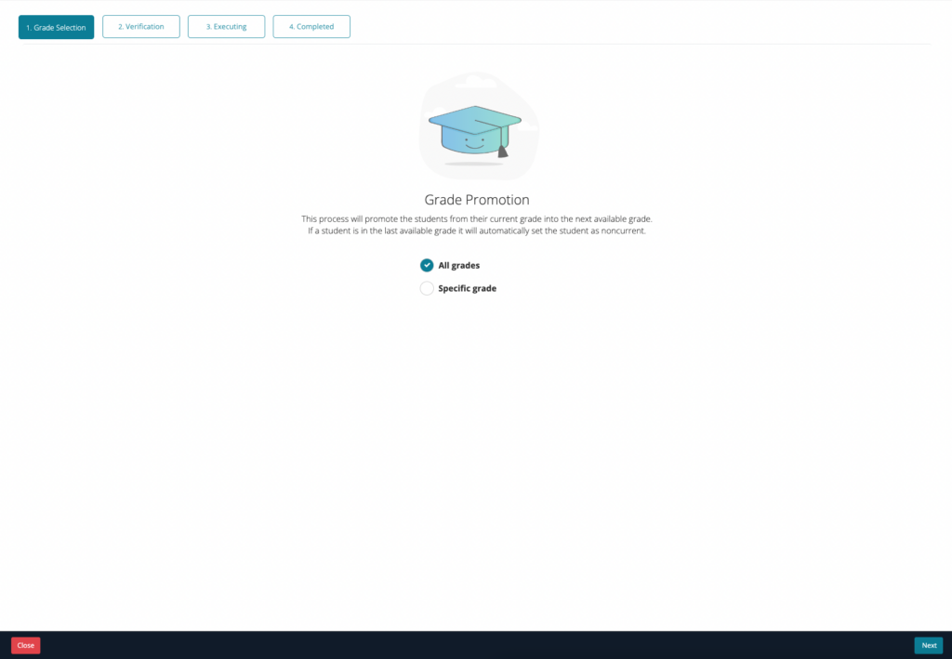Return to the 1. Grade Selection step
952x659 pixels.
56,27
